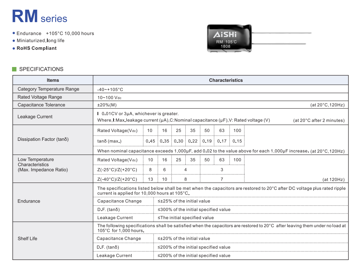The width and height of the screenshot is (361, 266).
Task: Click ≤300% of the initial specified value
Action: click(x=194, y=209)
